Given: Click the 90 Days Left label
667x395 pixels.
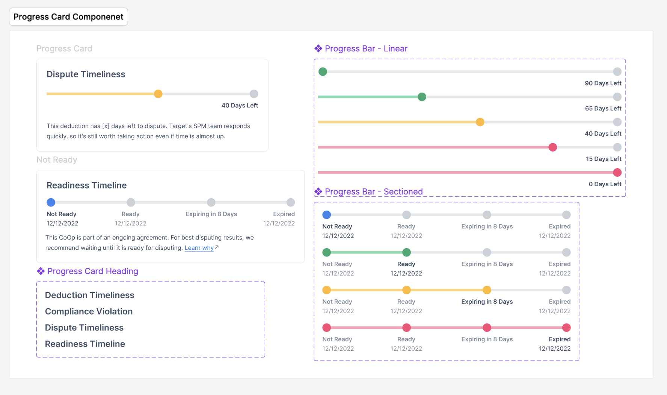Looking at the screenshot, I should click(x=603, y=83).
